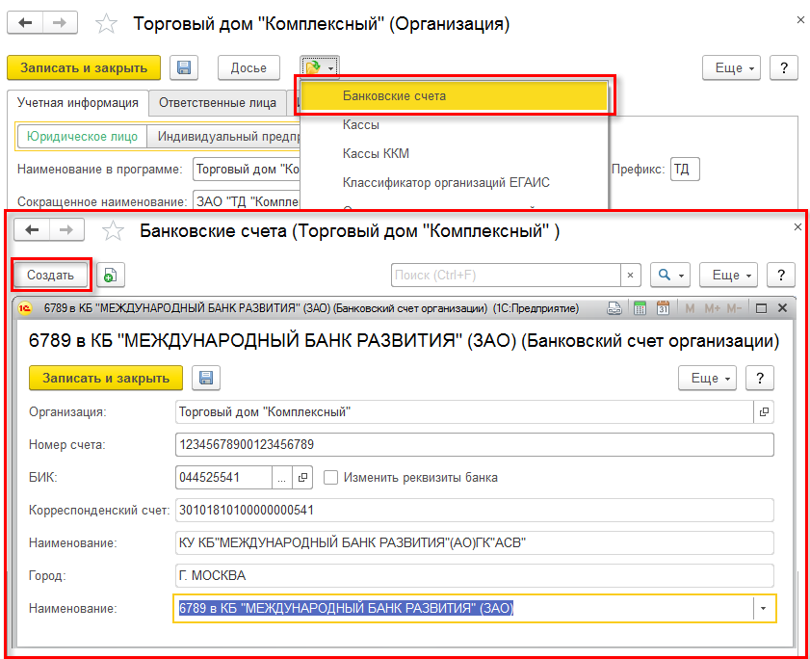810x659 pixels.
Task: Click the Префикс field with ТД
Action: click(685, 170)
